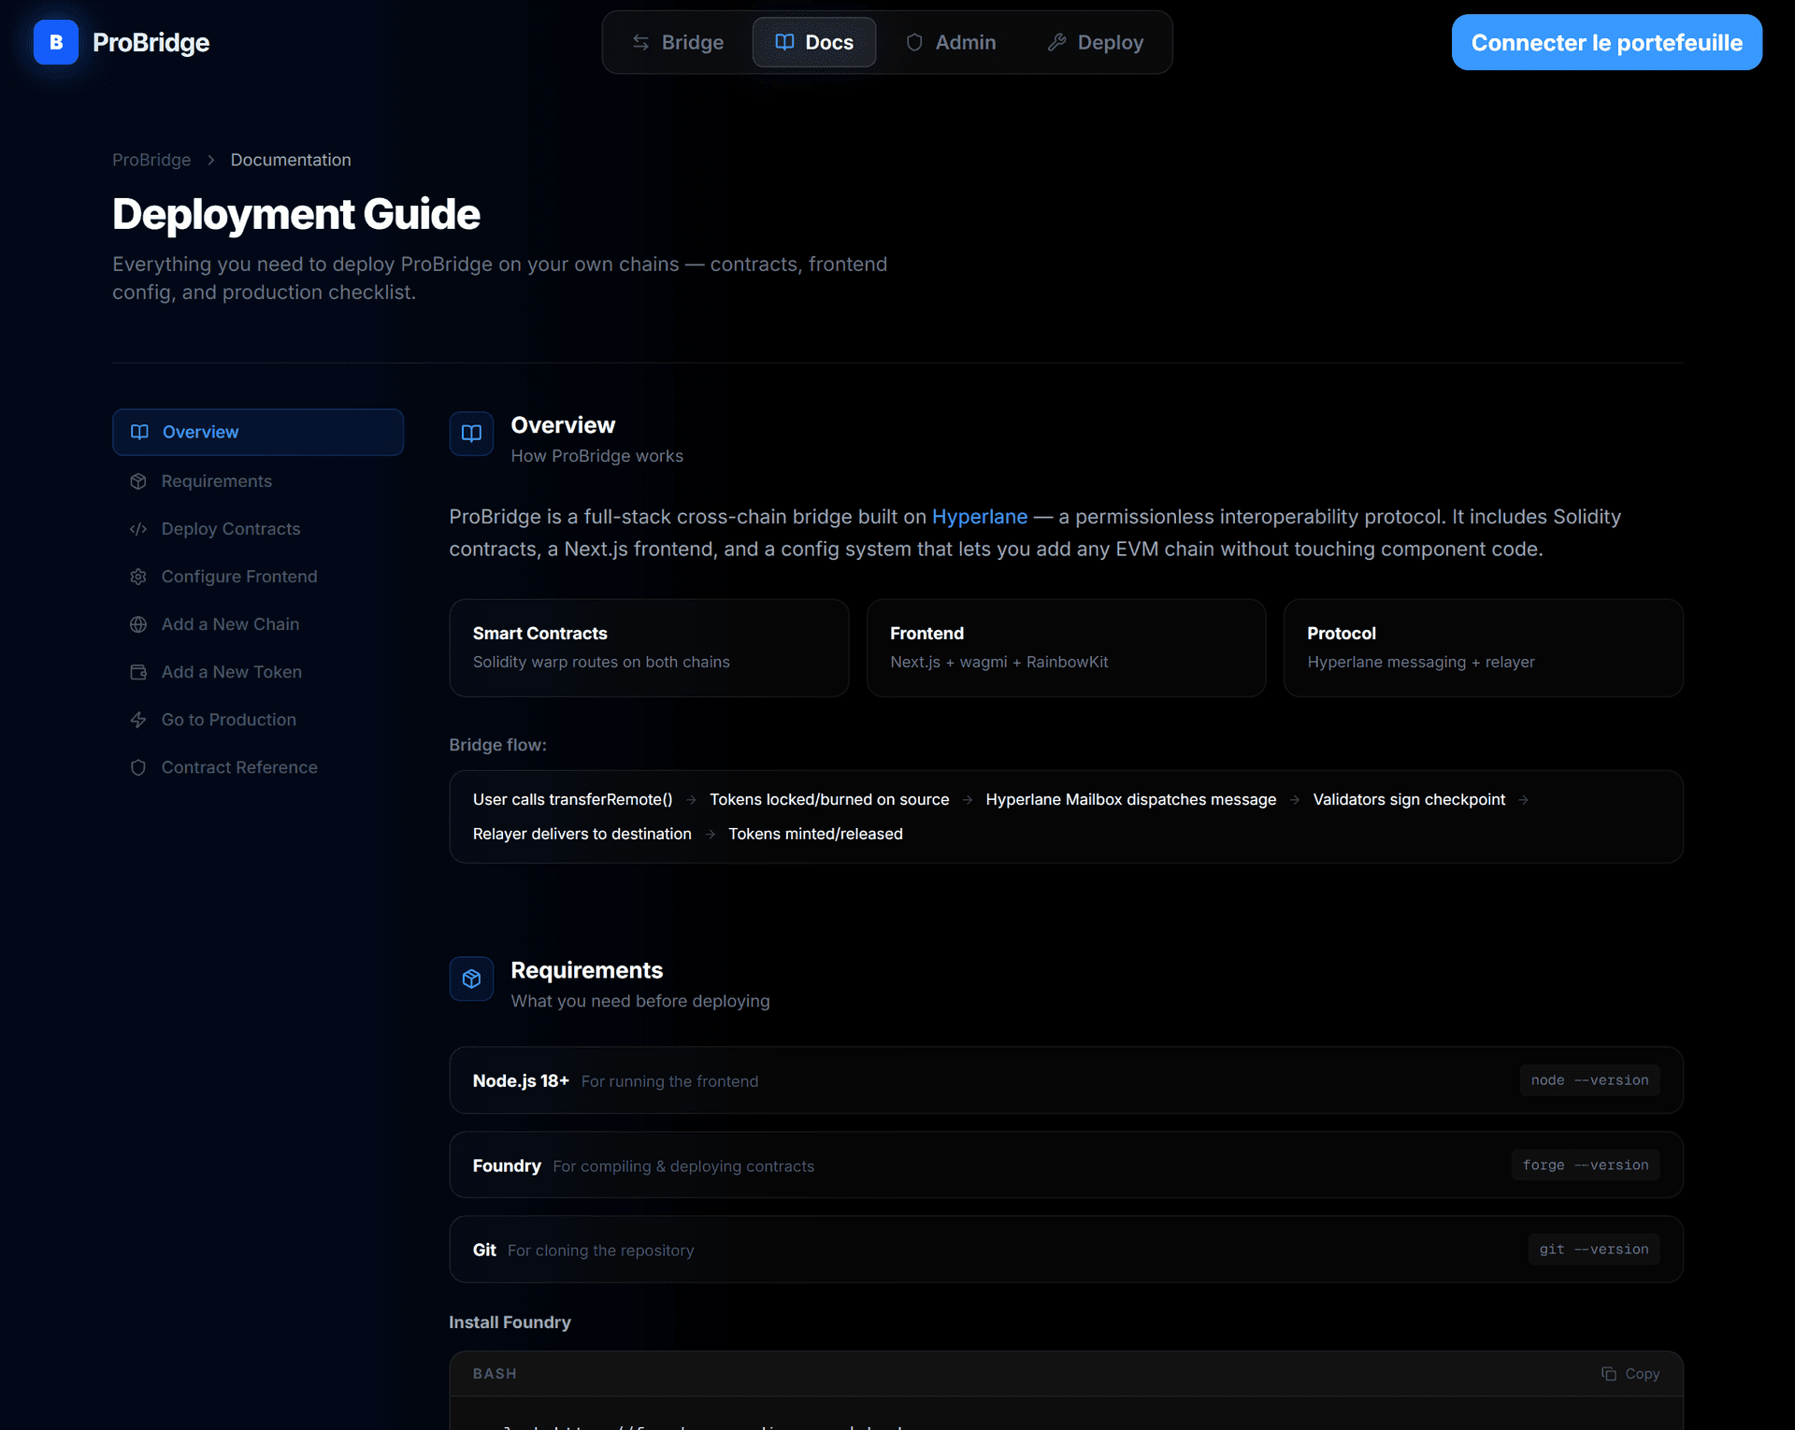1795x1430 pixels.
Task: Click the ProBridge B logo icon
Action: [55, 42]
